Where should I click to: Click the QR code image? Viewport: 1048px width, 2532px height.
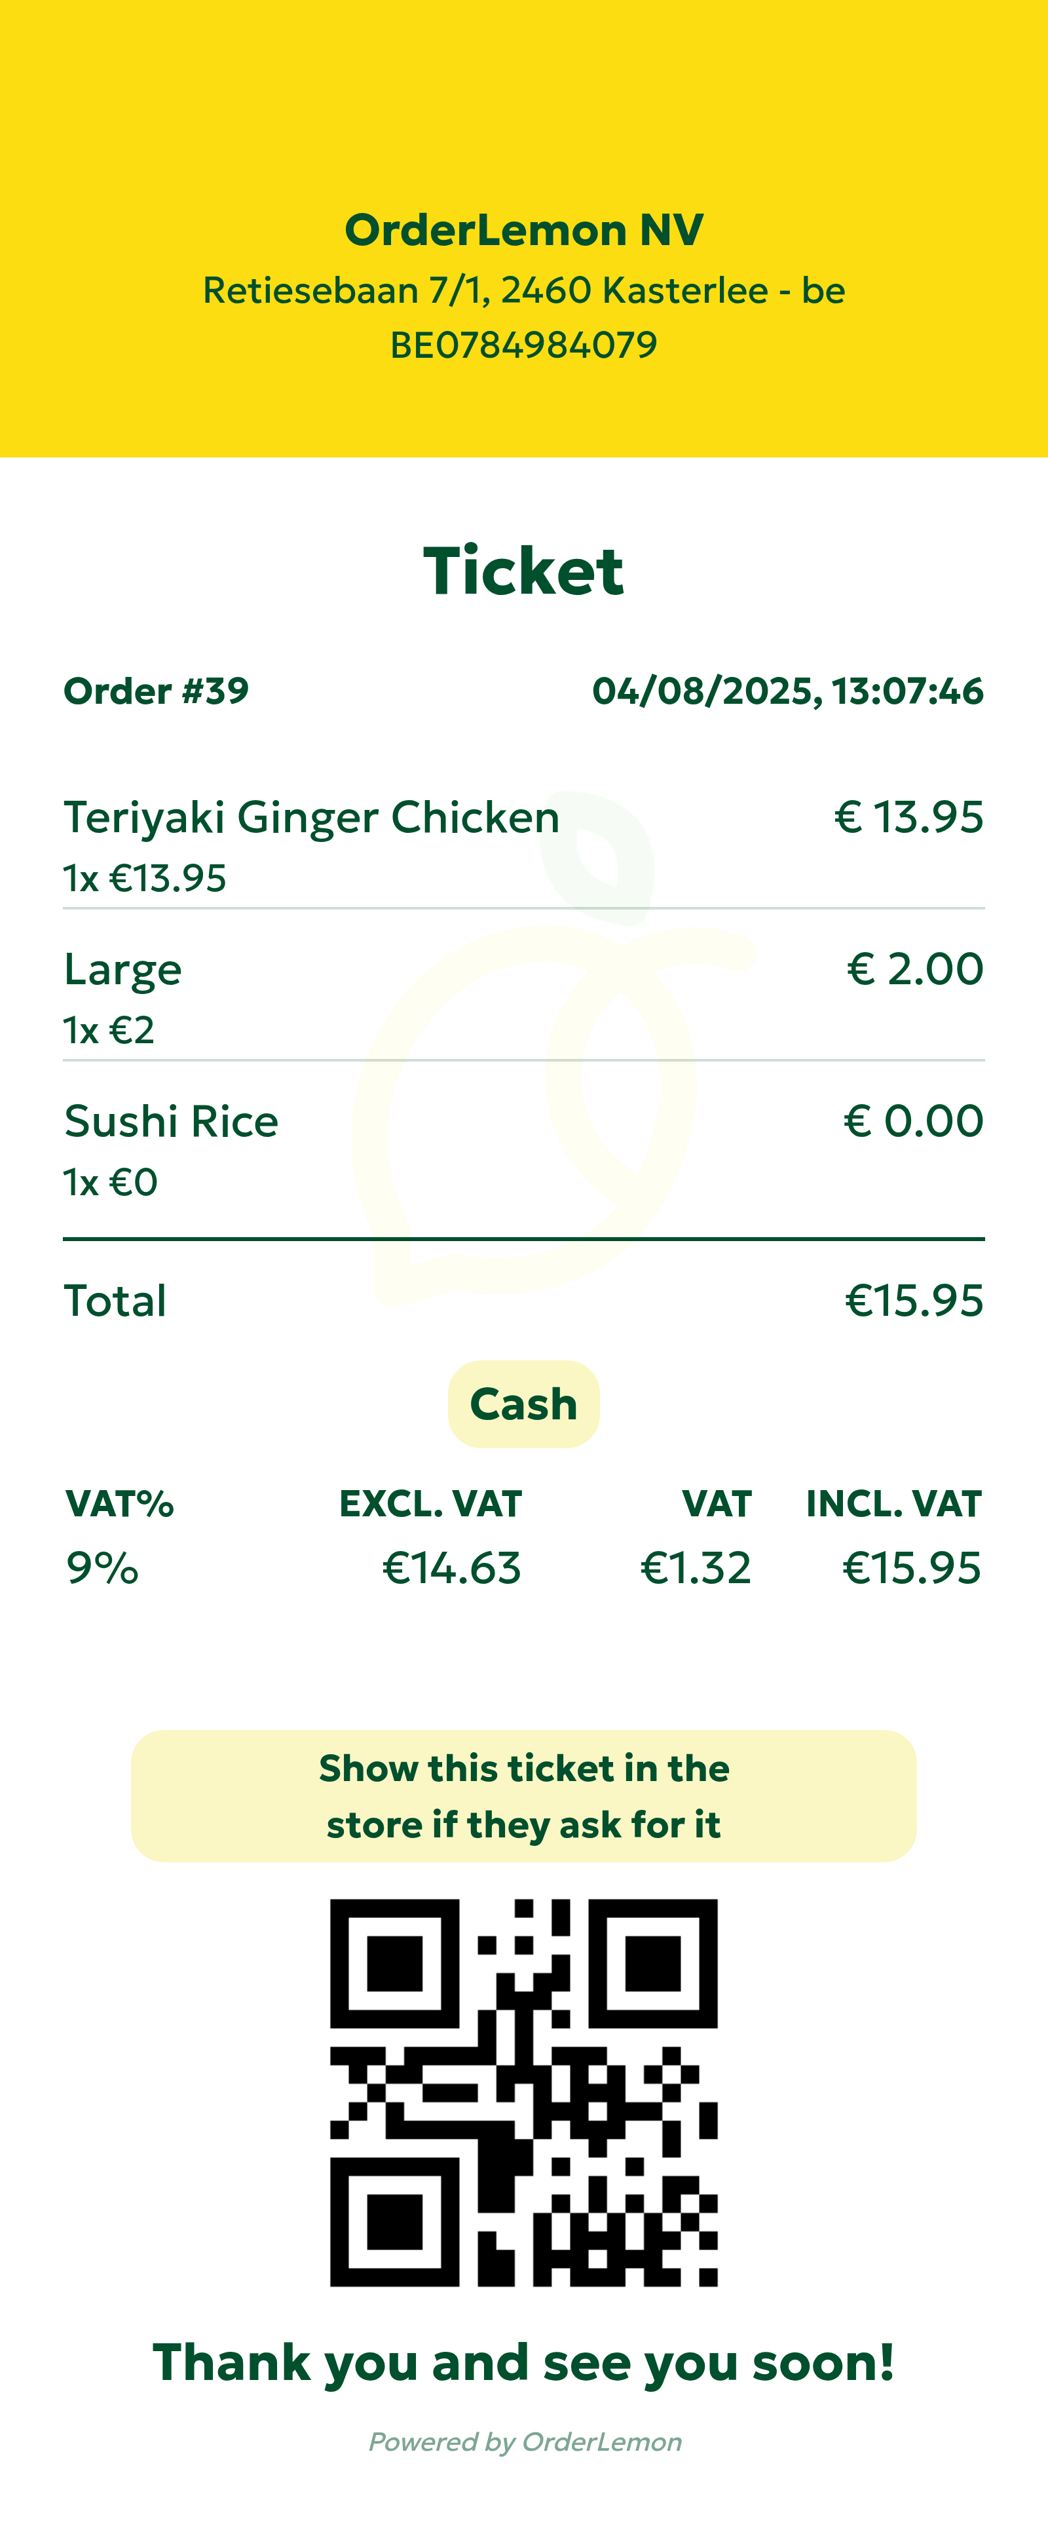(523, 2092)
